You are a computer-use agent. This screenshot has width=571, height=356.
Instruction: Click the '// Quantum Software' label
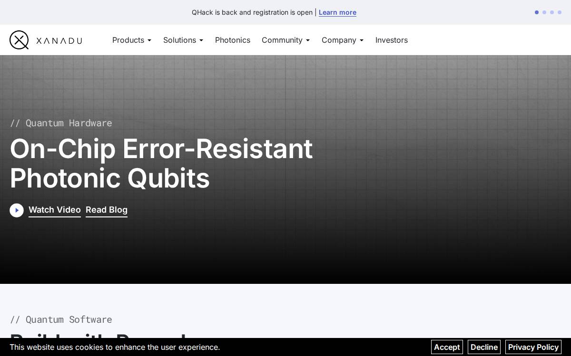click(x=61, y=319)
